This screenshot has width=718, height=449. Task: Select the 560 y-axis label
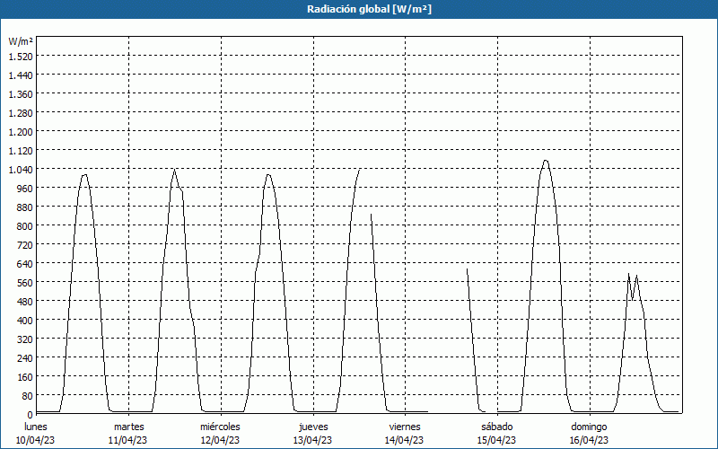click(25, 283)
